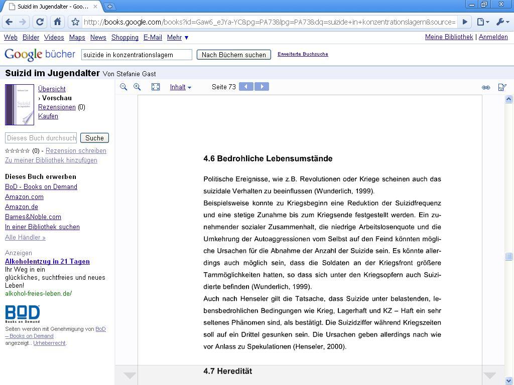514x385 pixels.
Task: Open the Rezensionen link
Action: click(x=57, y=107)
